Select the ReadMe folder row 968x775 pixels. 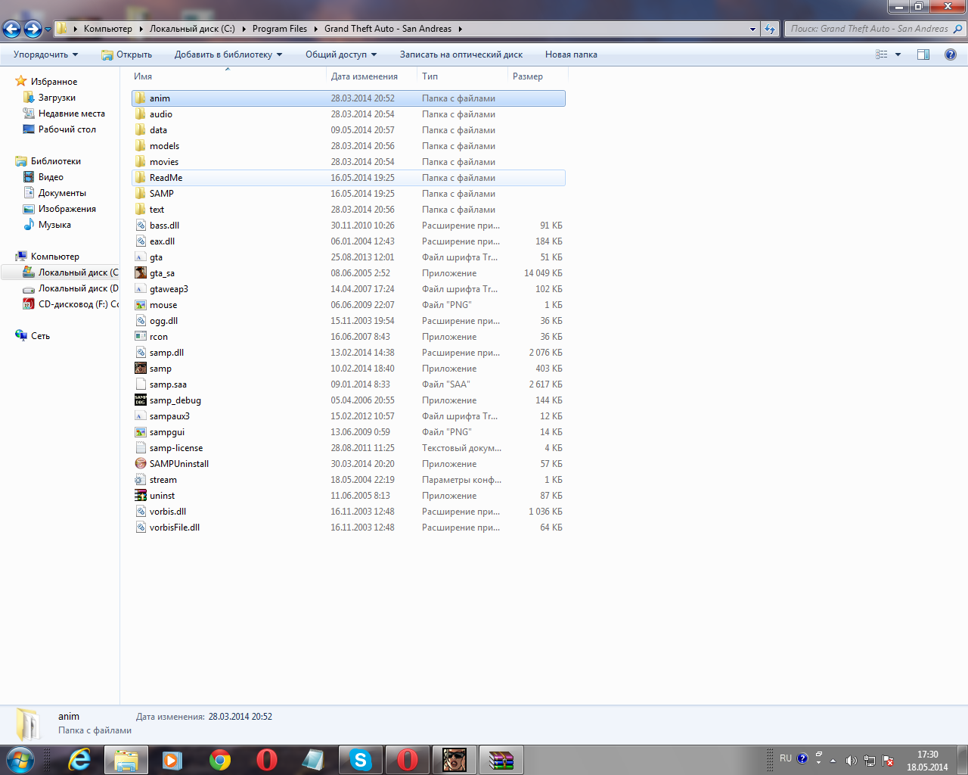(x=348, y=178)
